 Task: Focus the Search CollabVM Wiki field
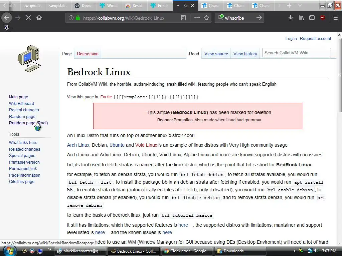click(297, 53)
